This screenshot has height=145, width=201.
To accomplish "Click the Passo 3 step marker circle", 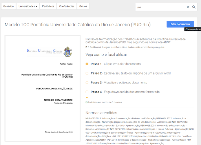I will (x=87, y=83).
